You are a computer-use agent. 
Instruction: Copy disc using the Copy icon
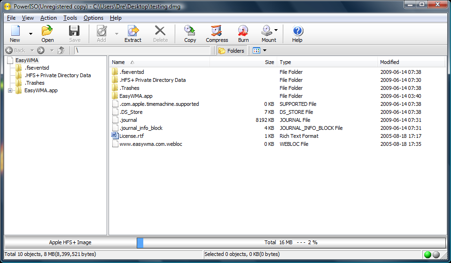pyautogui.click(x=190, y=31)
